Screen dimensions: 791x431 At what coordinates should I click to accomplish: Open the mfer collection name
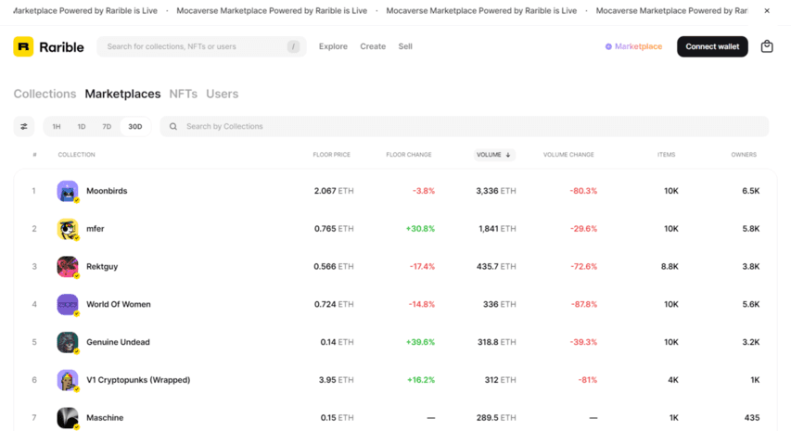tap(96, 229)
